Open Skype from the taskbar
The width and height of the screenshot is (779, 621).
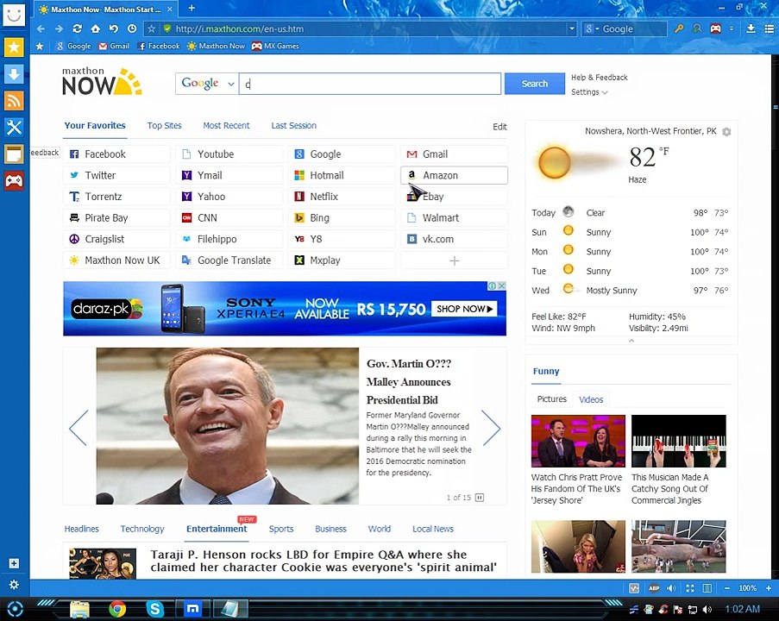155,609
